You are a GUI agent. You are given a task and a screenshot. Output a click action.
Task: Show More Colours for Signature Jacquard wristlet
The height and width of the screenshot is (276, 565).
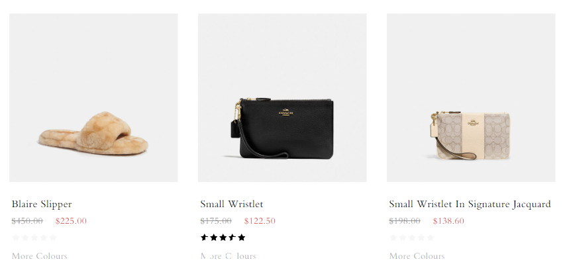point(417,256)
